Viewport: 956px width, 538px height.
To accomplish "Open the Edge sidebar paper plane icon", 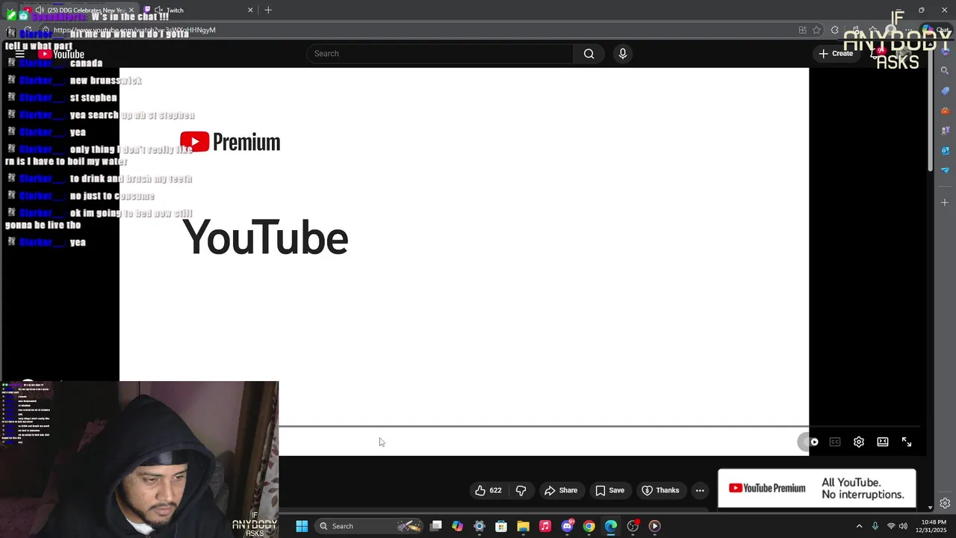I will click(945, 170).
